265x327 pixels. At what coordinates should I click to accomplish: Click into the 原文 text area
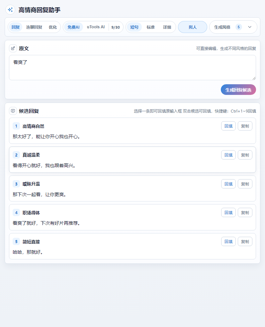click(x=132, y=68)
